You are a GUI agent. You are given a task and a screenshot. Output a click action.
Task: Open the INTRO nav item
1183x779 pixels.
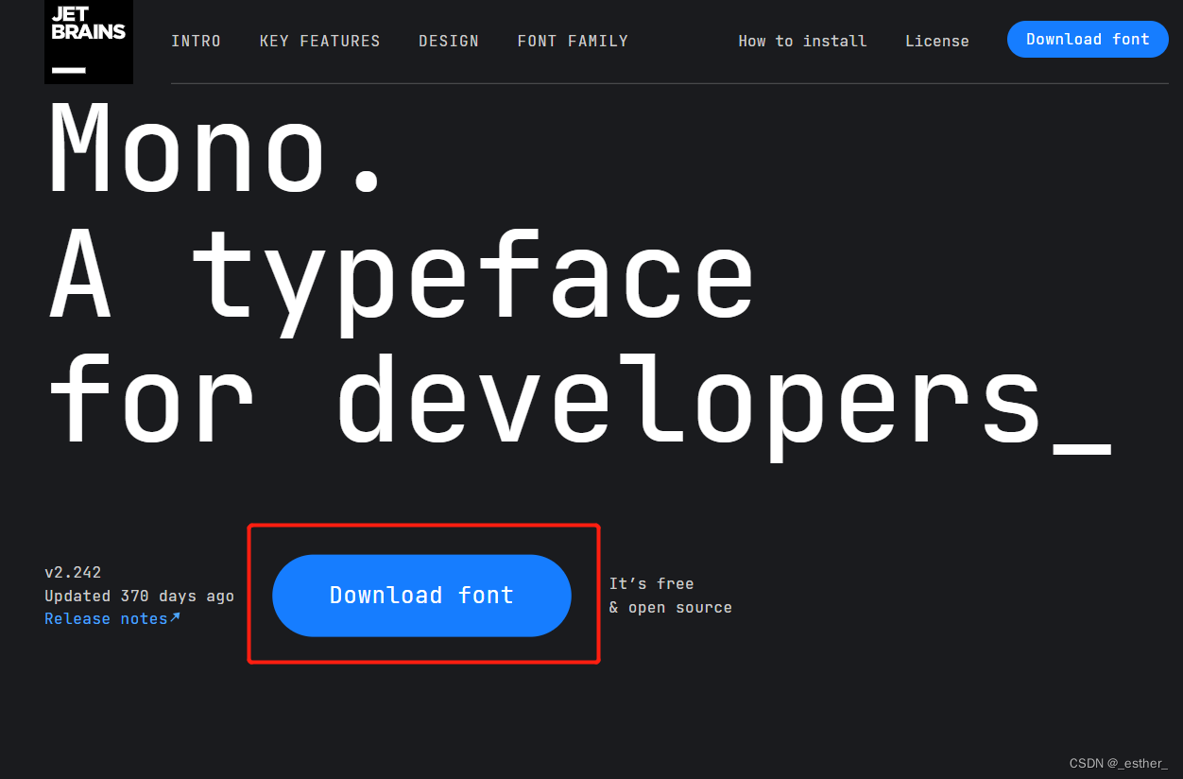coord(196,42)
